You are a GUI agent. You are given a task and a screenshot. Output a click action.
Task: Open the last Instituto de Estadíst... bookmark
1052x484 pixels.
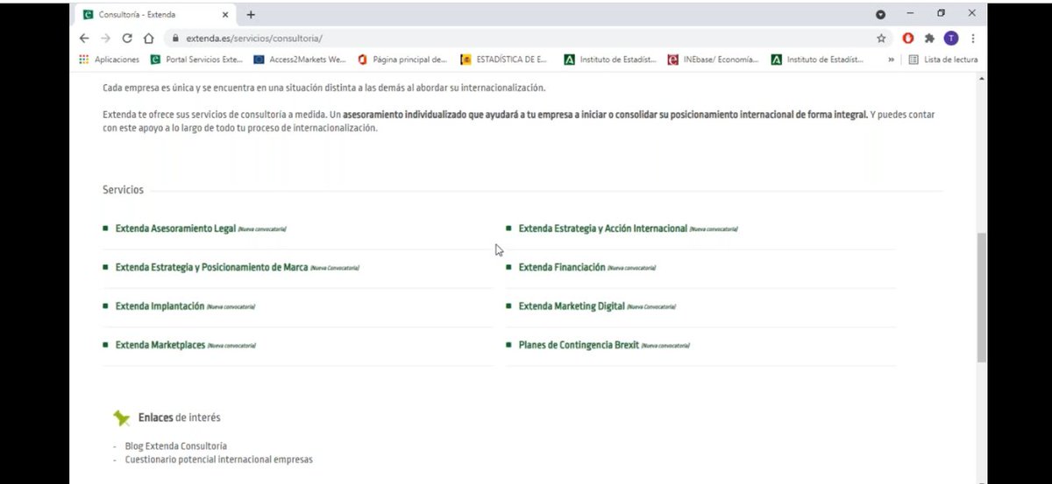[817, 60]
